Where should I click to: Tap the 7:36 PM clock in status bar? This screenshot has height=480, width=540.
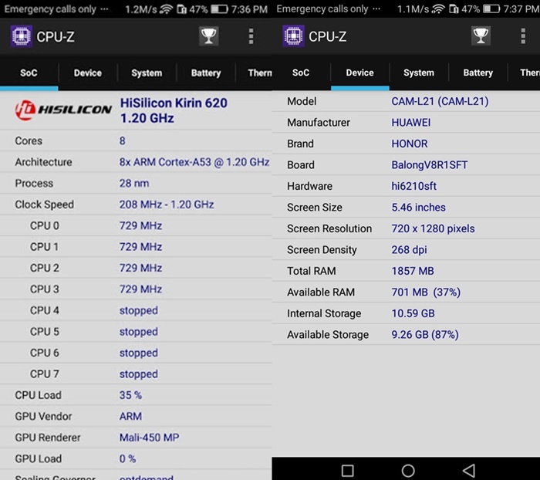(249, 9)
